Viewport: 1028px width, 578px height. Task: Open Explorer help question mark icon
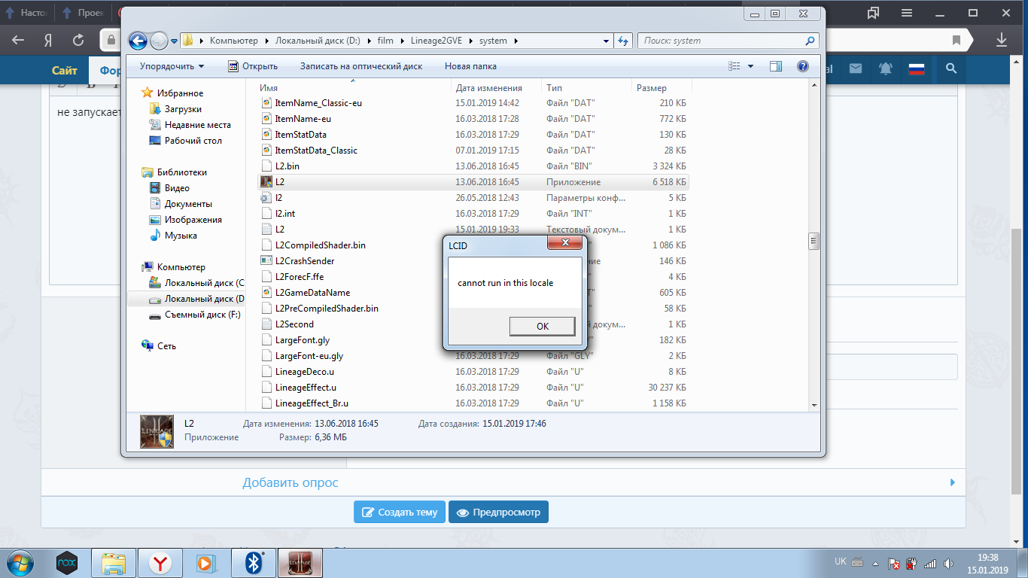pos(803,66)
